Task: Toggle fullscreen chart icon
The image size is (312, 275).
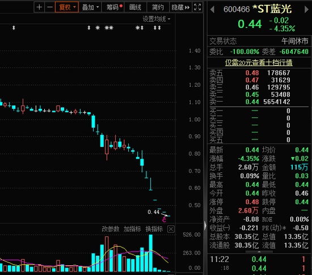Action: [x=197, y=7]
